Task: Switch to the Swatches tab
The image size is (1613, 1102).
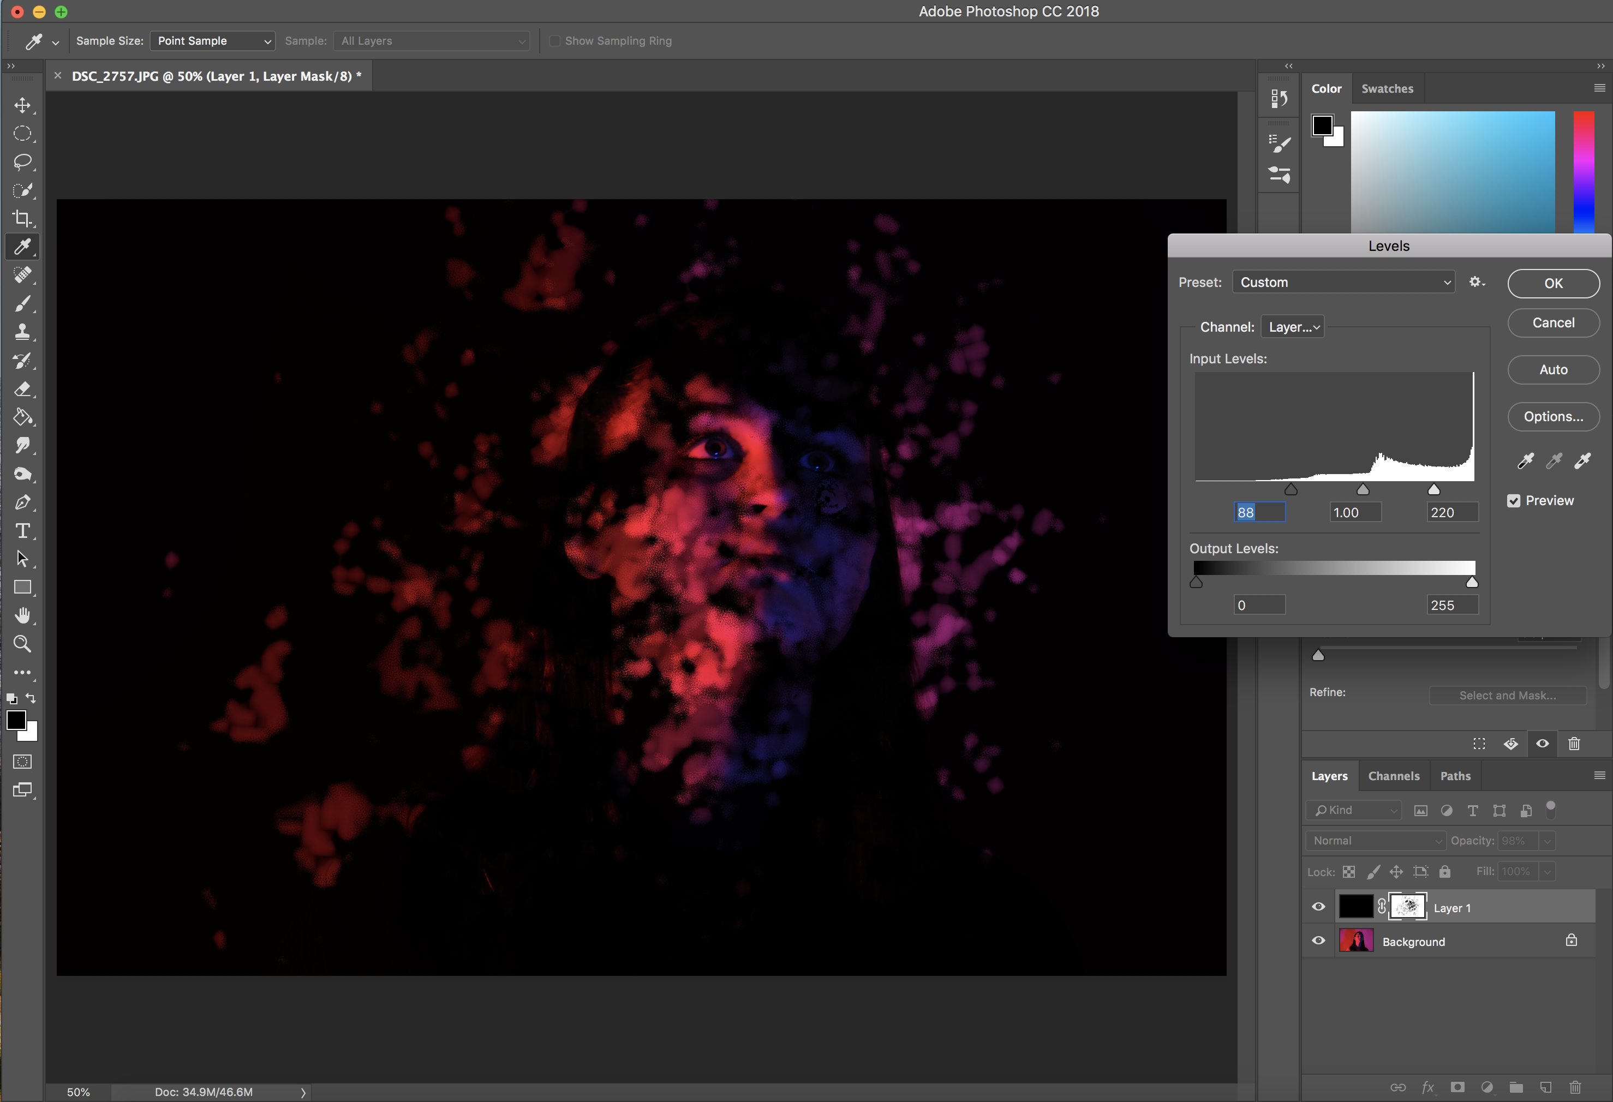Action: pos(1387,89)
